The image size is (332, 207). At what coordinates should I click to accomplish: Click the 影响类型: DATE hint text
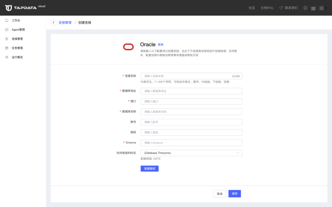click(x=151, y=159)
